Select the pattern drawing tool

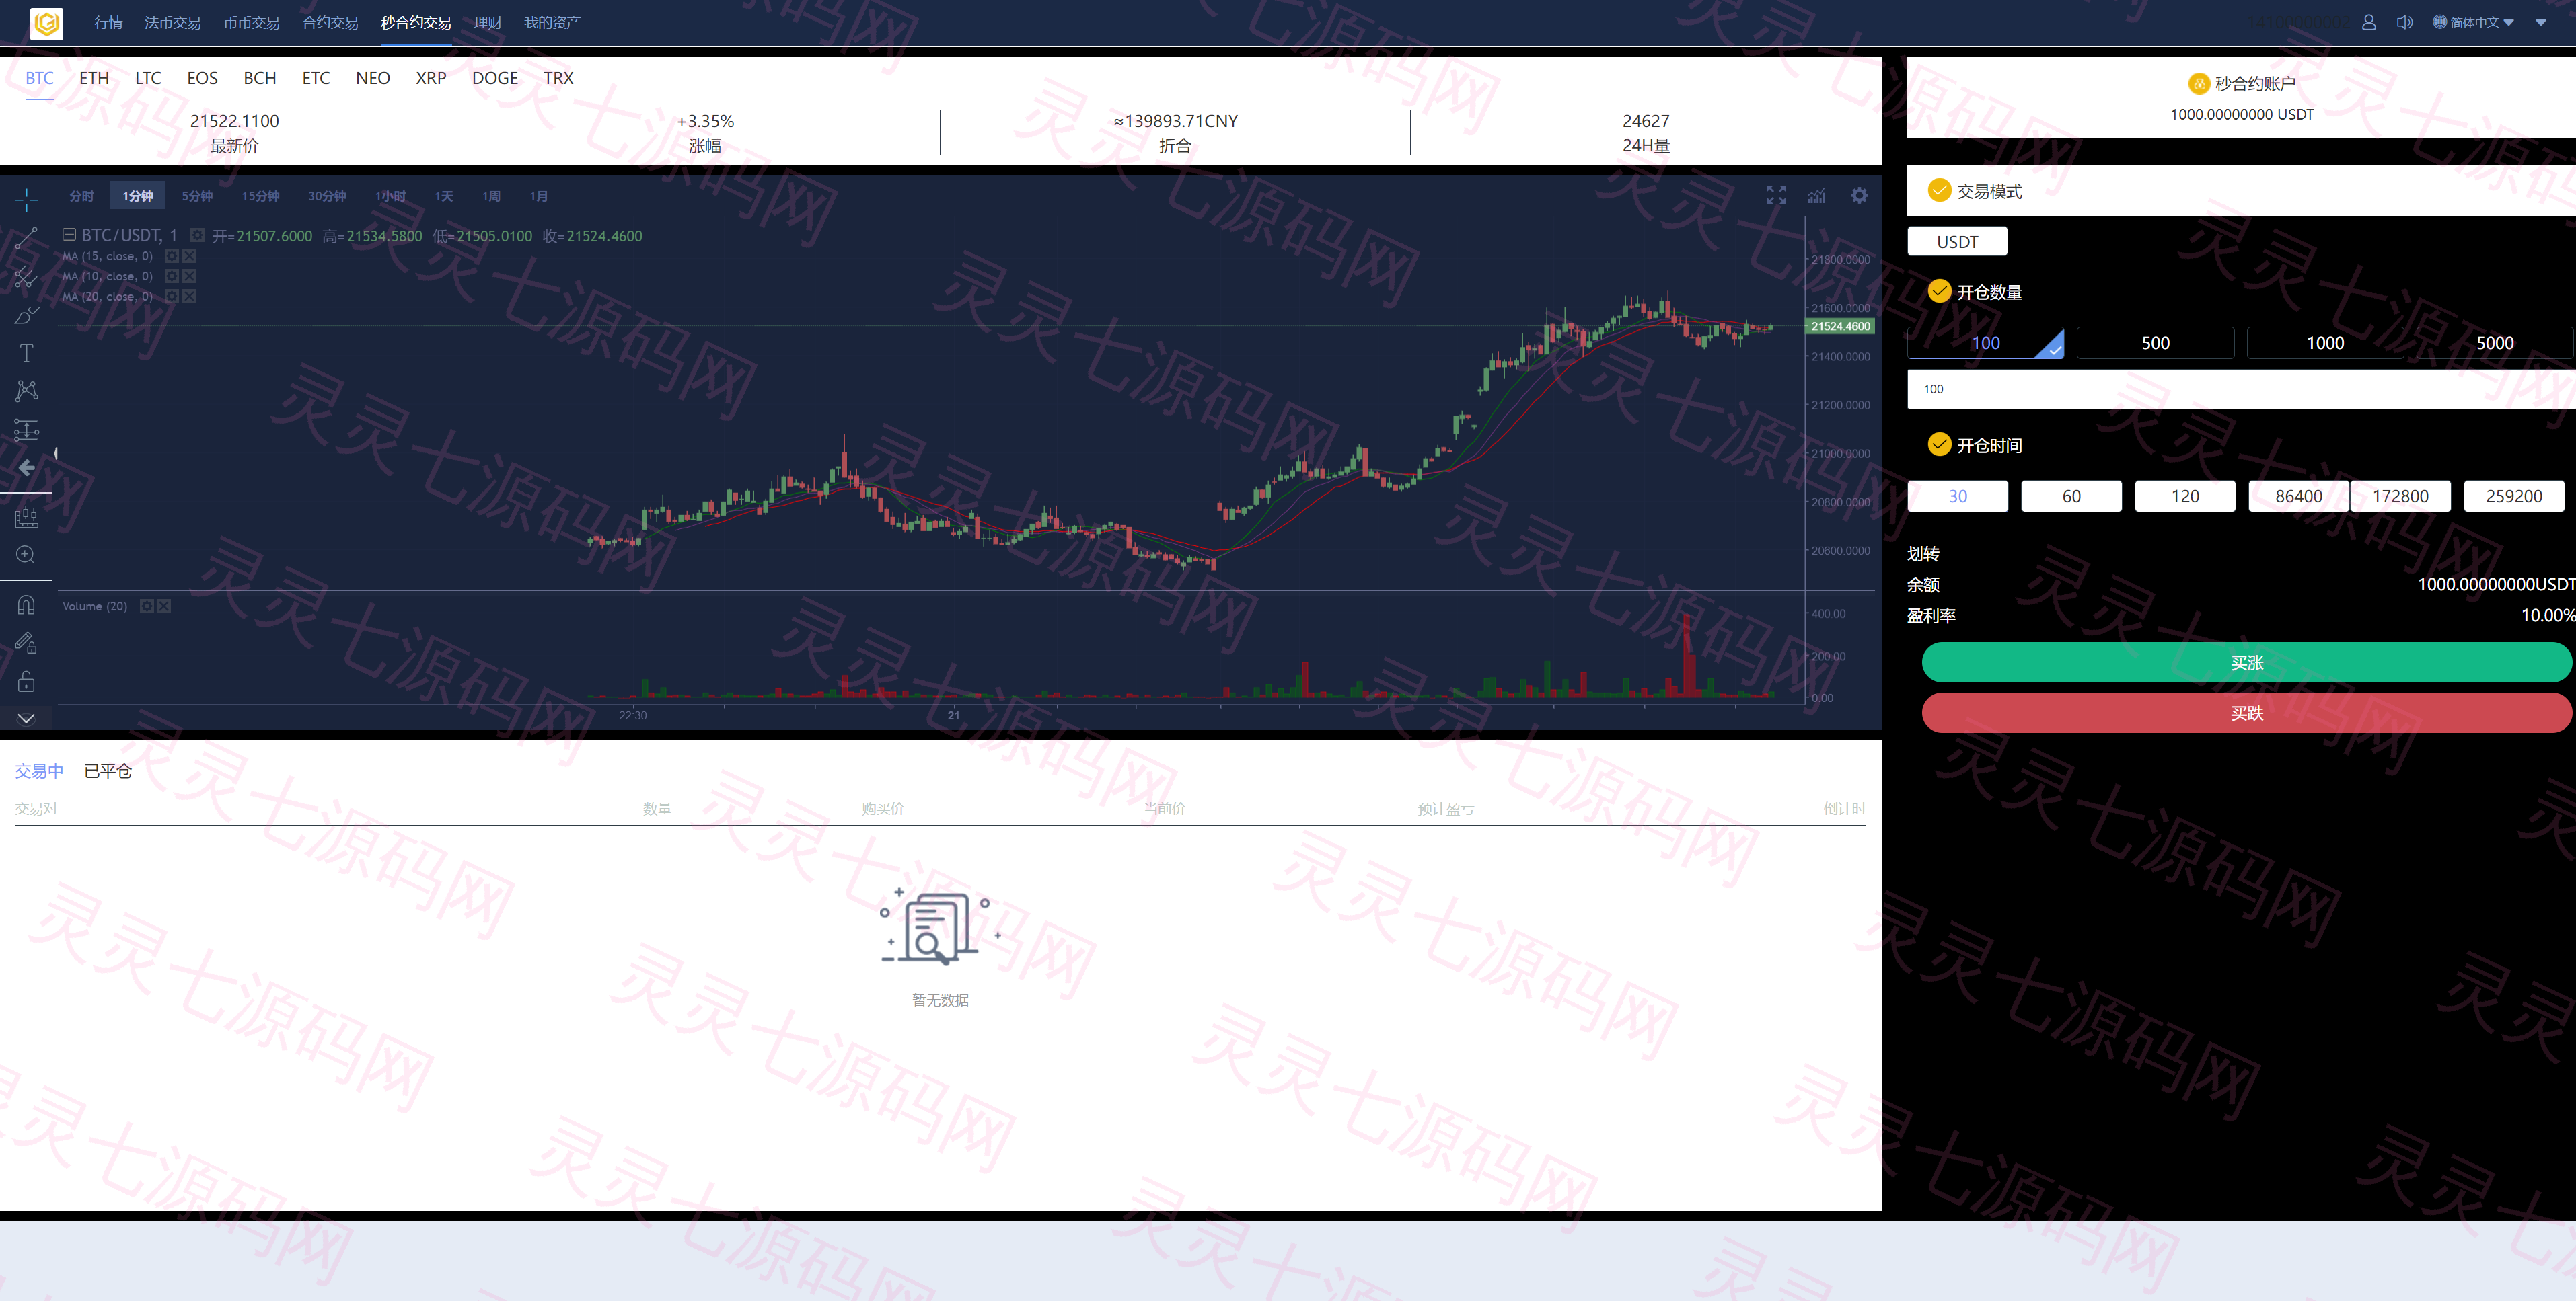[26, 391]
